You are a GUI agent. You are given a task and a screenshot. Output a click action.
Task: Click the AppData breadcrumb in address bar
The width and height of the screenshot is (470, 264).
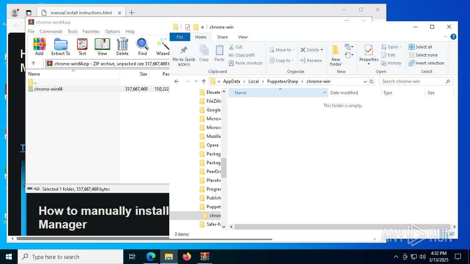(231, 81)
